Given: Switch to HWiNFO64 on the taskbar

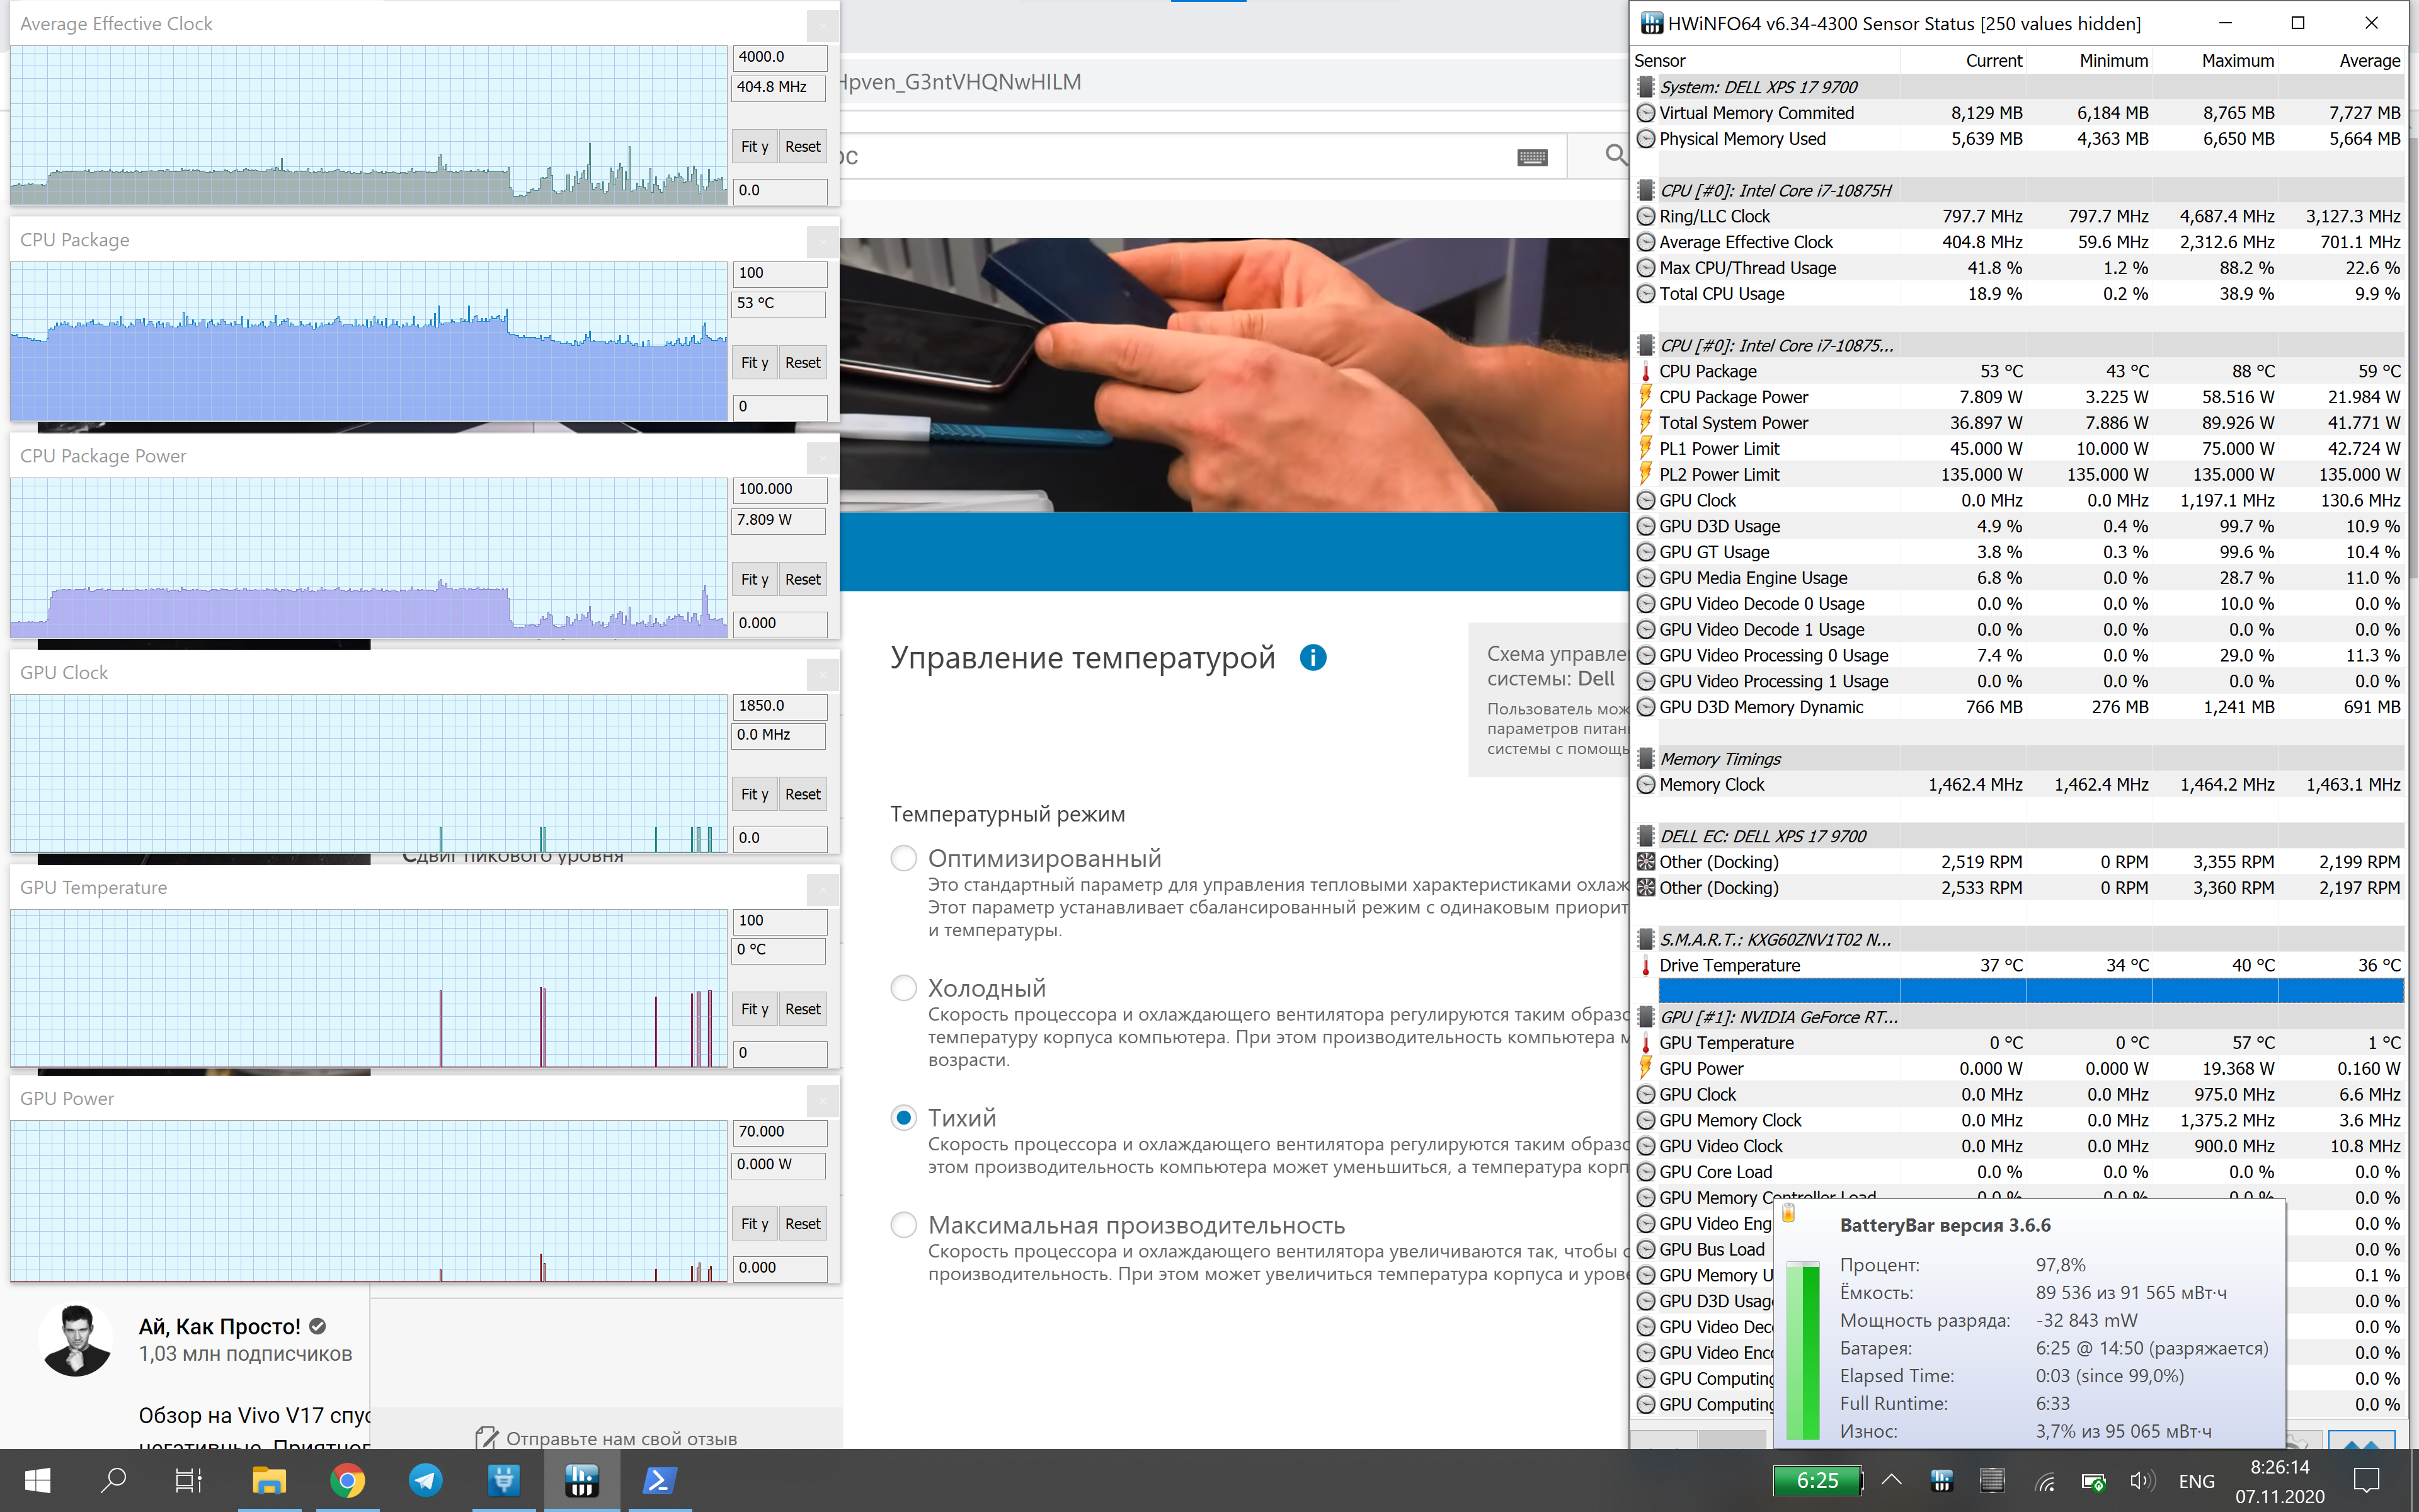Looking at the screenshot, I should (581, 1480).
